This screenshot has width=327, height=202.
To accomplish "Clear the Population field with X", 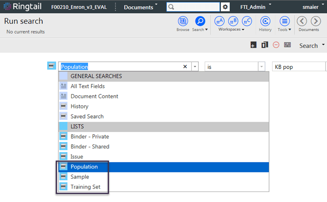I will click(x=185, y=66).
